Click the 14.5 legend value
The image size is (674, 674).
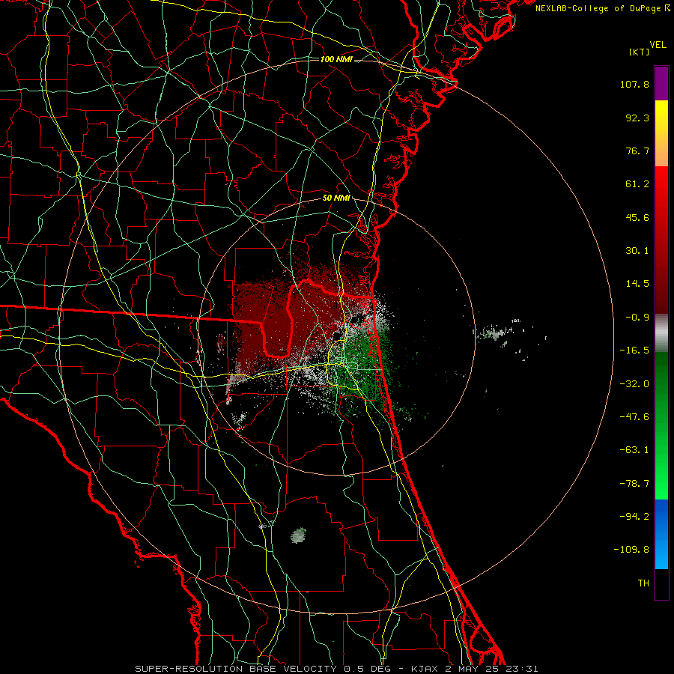pyautogui.click(x=637, y=284)
